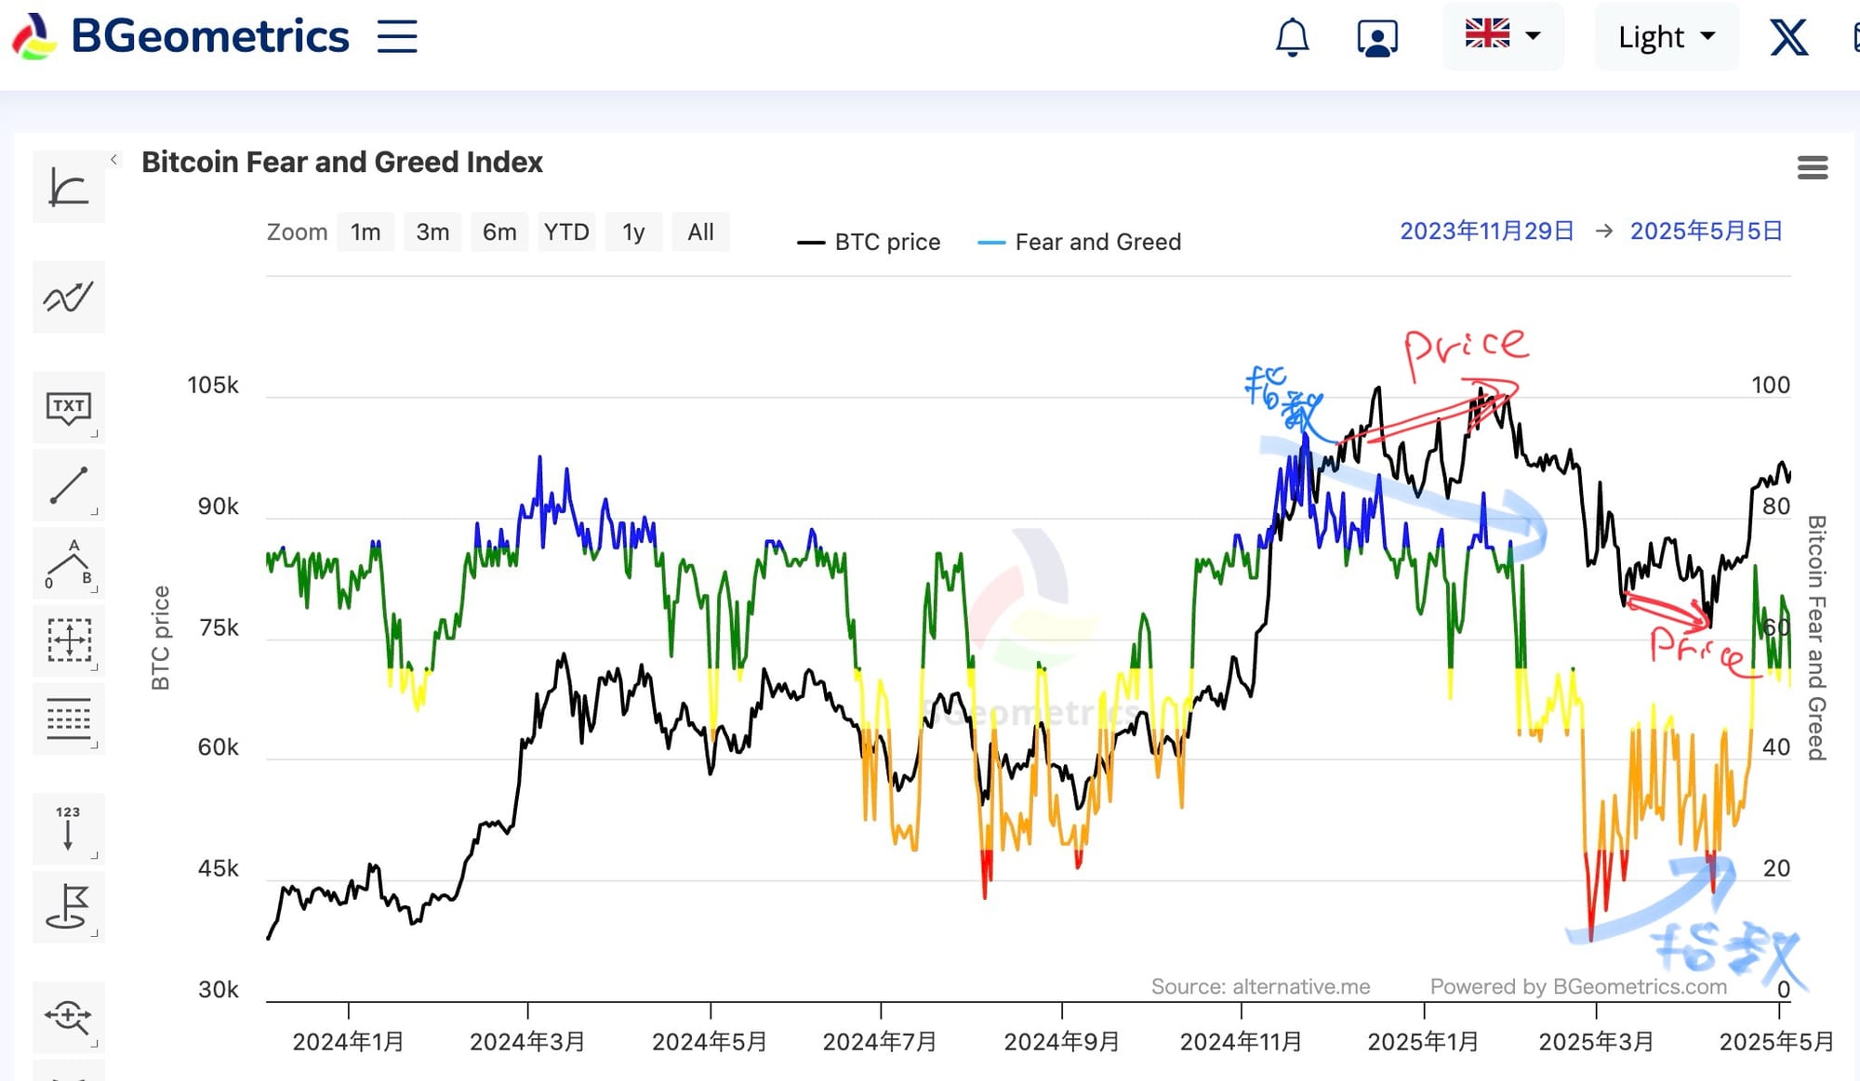Screen dimensions: 1860x1081
Task: Select the text label annotation tool
Action: pos(69,407)
